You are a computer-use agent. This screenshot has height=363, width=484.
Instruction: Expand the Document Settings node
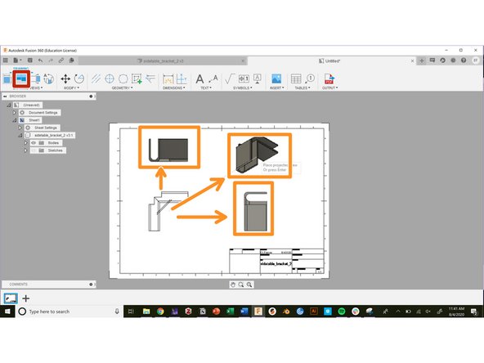tap(14, 113)
